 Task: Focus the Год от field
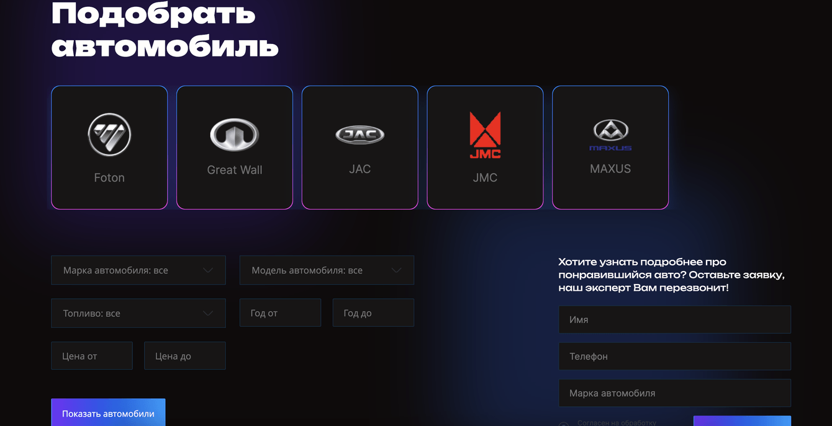[281, 313]
